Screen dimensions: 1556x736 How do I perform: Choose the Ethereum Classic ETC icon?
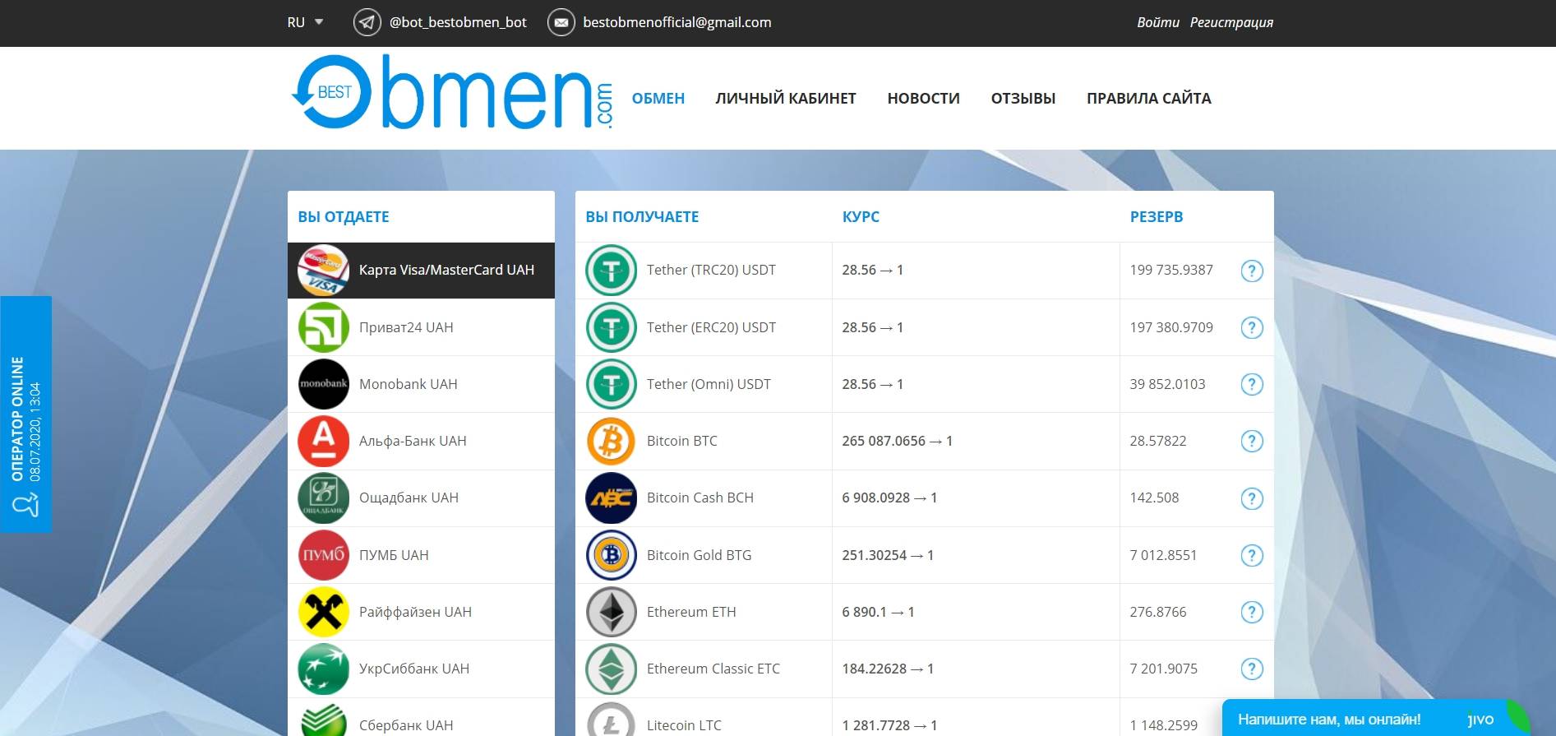[611, 669]
